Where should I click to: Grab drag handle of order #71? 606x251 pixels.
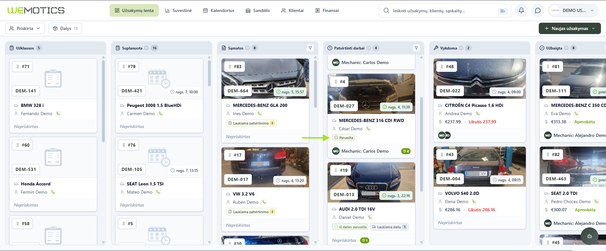pyautogui.click(x=18, y=67)
